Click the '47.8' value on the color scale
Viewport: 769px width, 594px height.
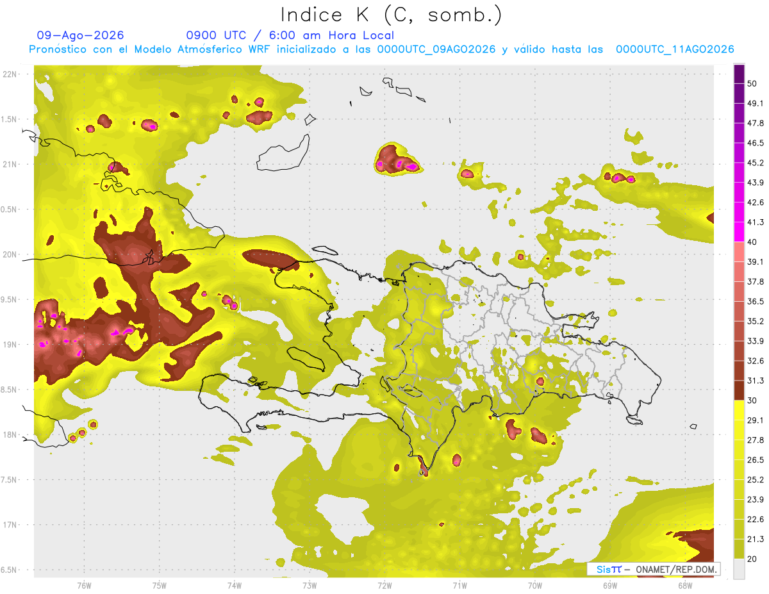(756, 123)
